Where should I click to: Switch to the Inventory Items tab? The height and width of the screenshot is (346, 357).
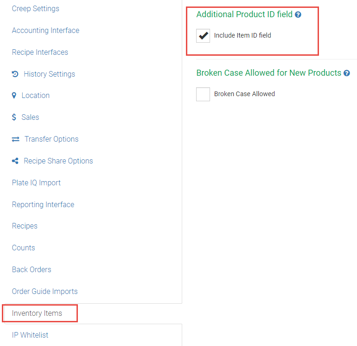point(37,313)
